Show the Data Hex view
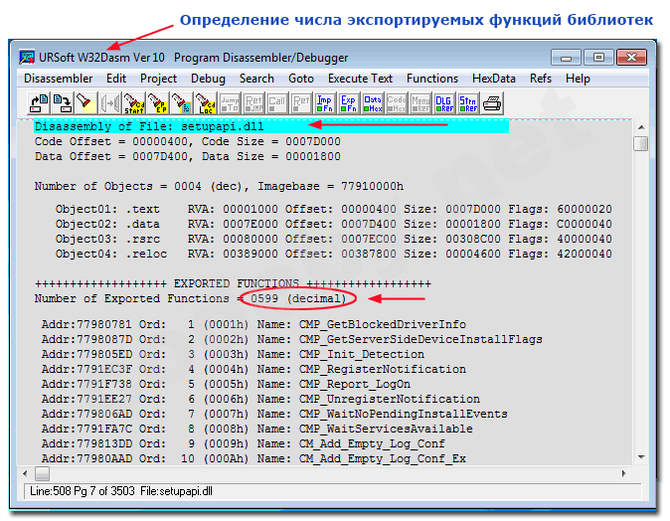This screenshot has width=670, height=521. click(373, 103)
